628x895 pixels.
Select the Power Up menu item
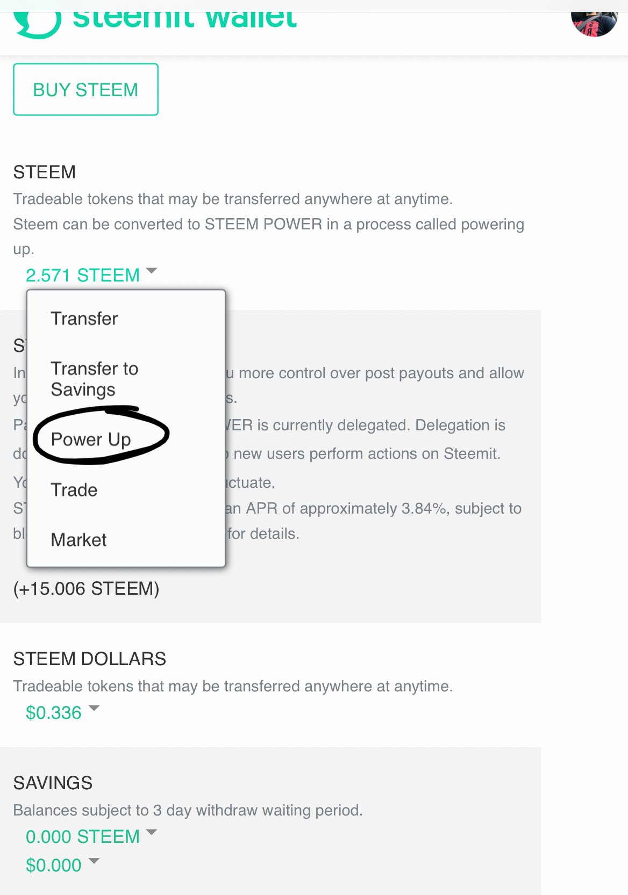pos(91,439)
